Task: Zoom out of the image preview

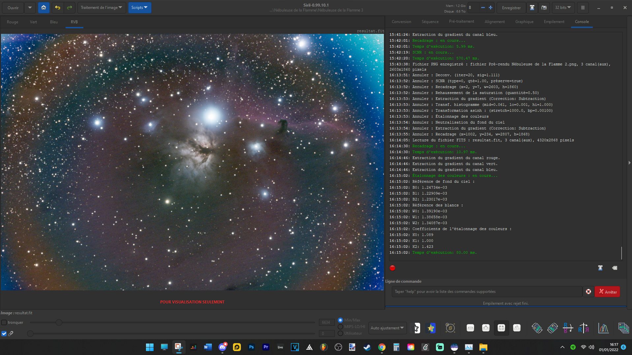Action: 470,328
